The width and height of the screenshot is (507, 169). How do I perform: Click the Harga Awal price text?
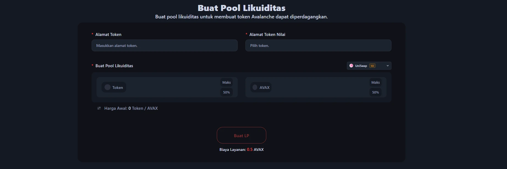coord(131,108)
